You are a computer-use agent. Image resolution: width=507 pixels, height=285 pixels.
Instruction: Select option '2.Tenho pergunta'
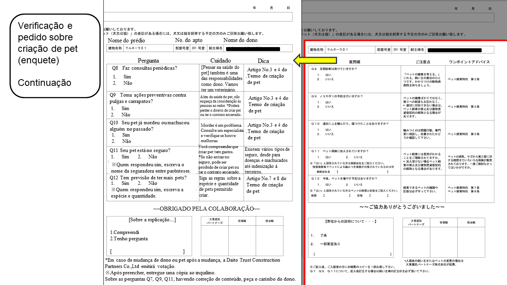129,239
